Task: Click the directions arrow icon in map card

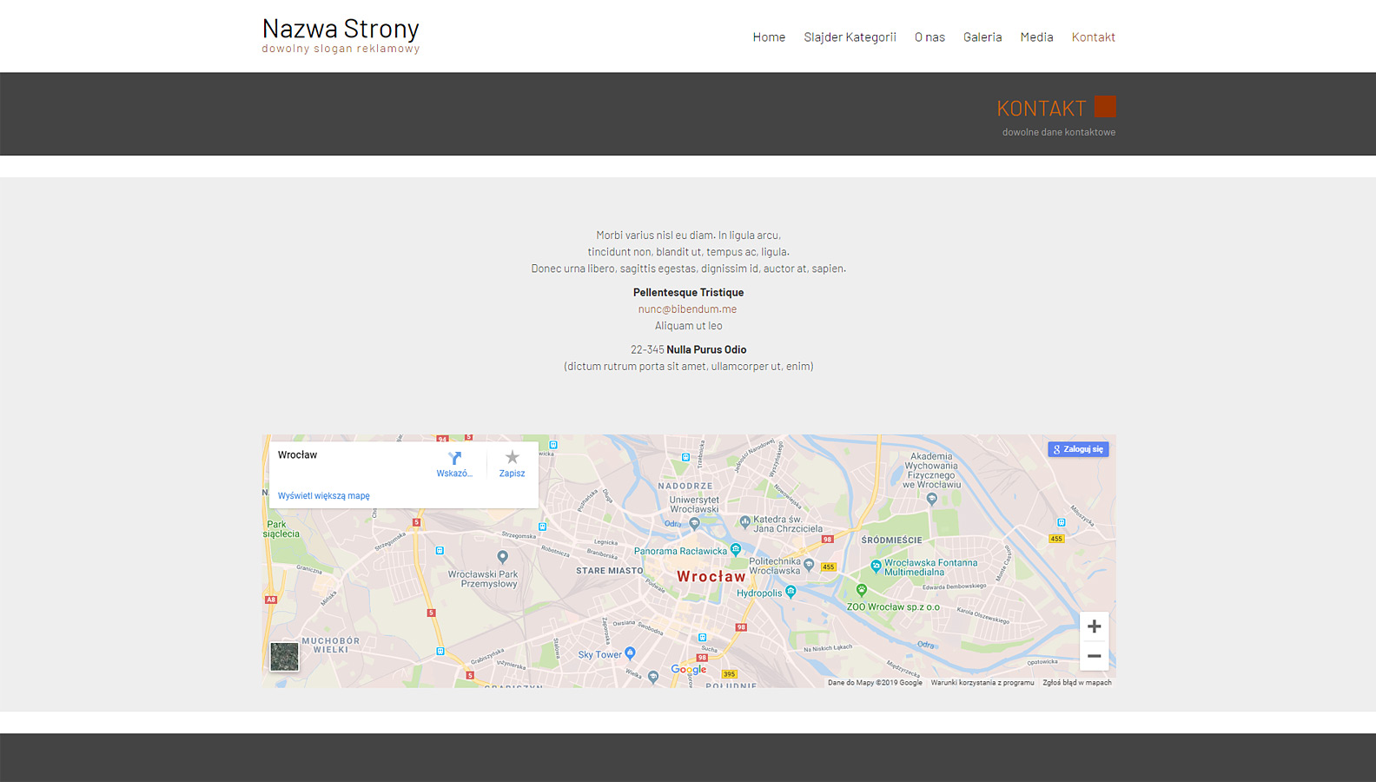Action: click(454, 459)
